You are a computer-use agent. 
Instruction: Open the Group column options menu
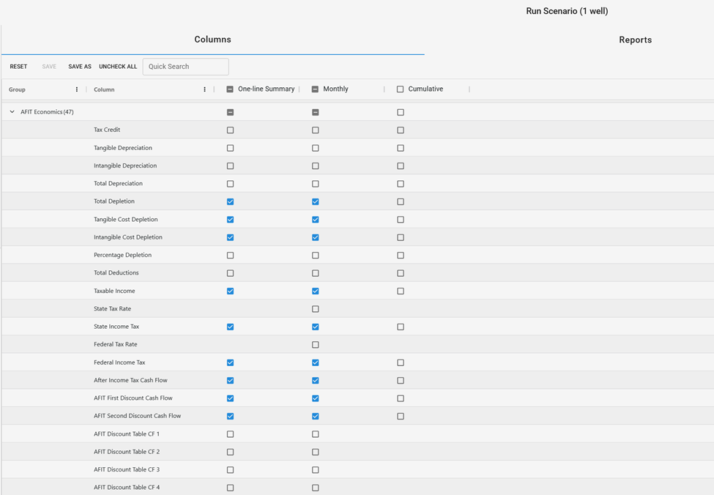[x=77, y=89]
